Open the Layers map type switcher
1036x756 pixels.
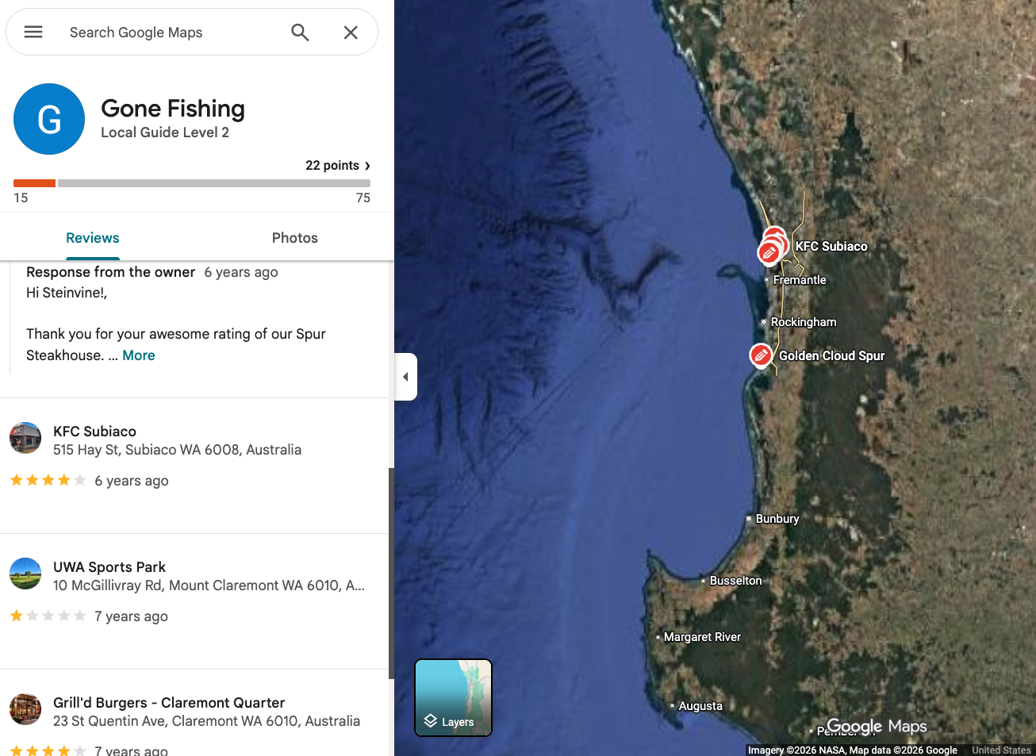click(454, 698)
